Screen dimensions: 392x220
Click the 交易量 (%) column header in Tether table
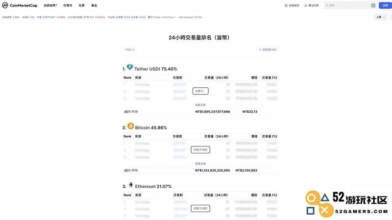pyautogui.click(x=269, y=78)
